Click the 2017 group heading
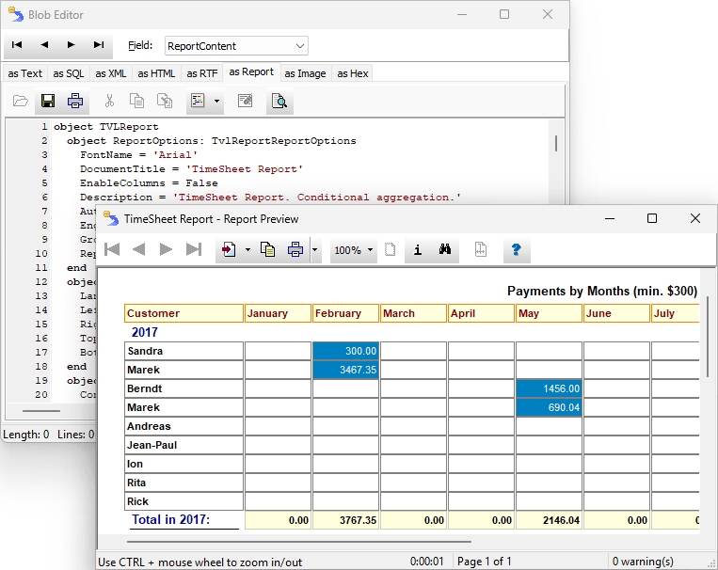 pyautogui.click(x=145, y=332)
